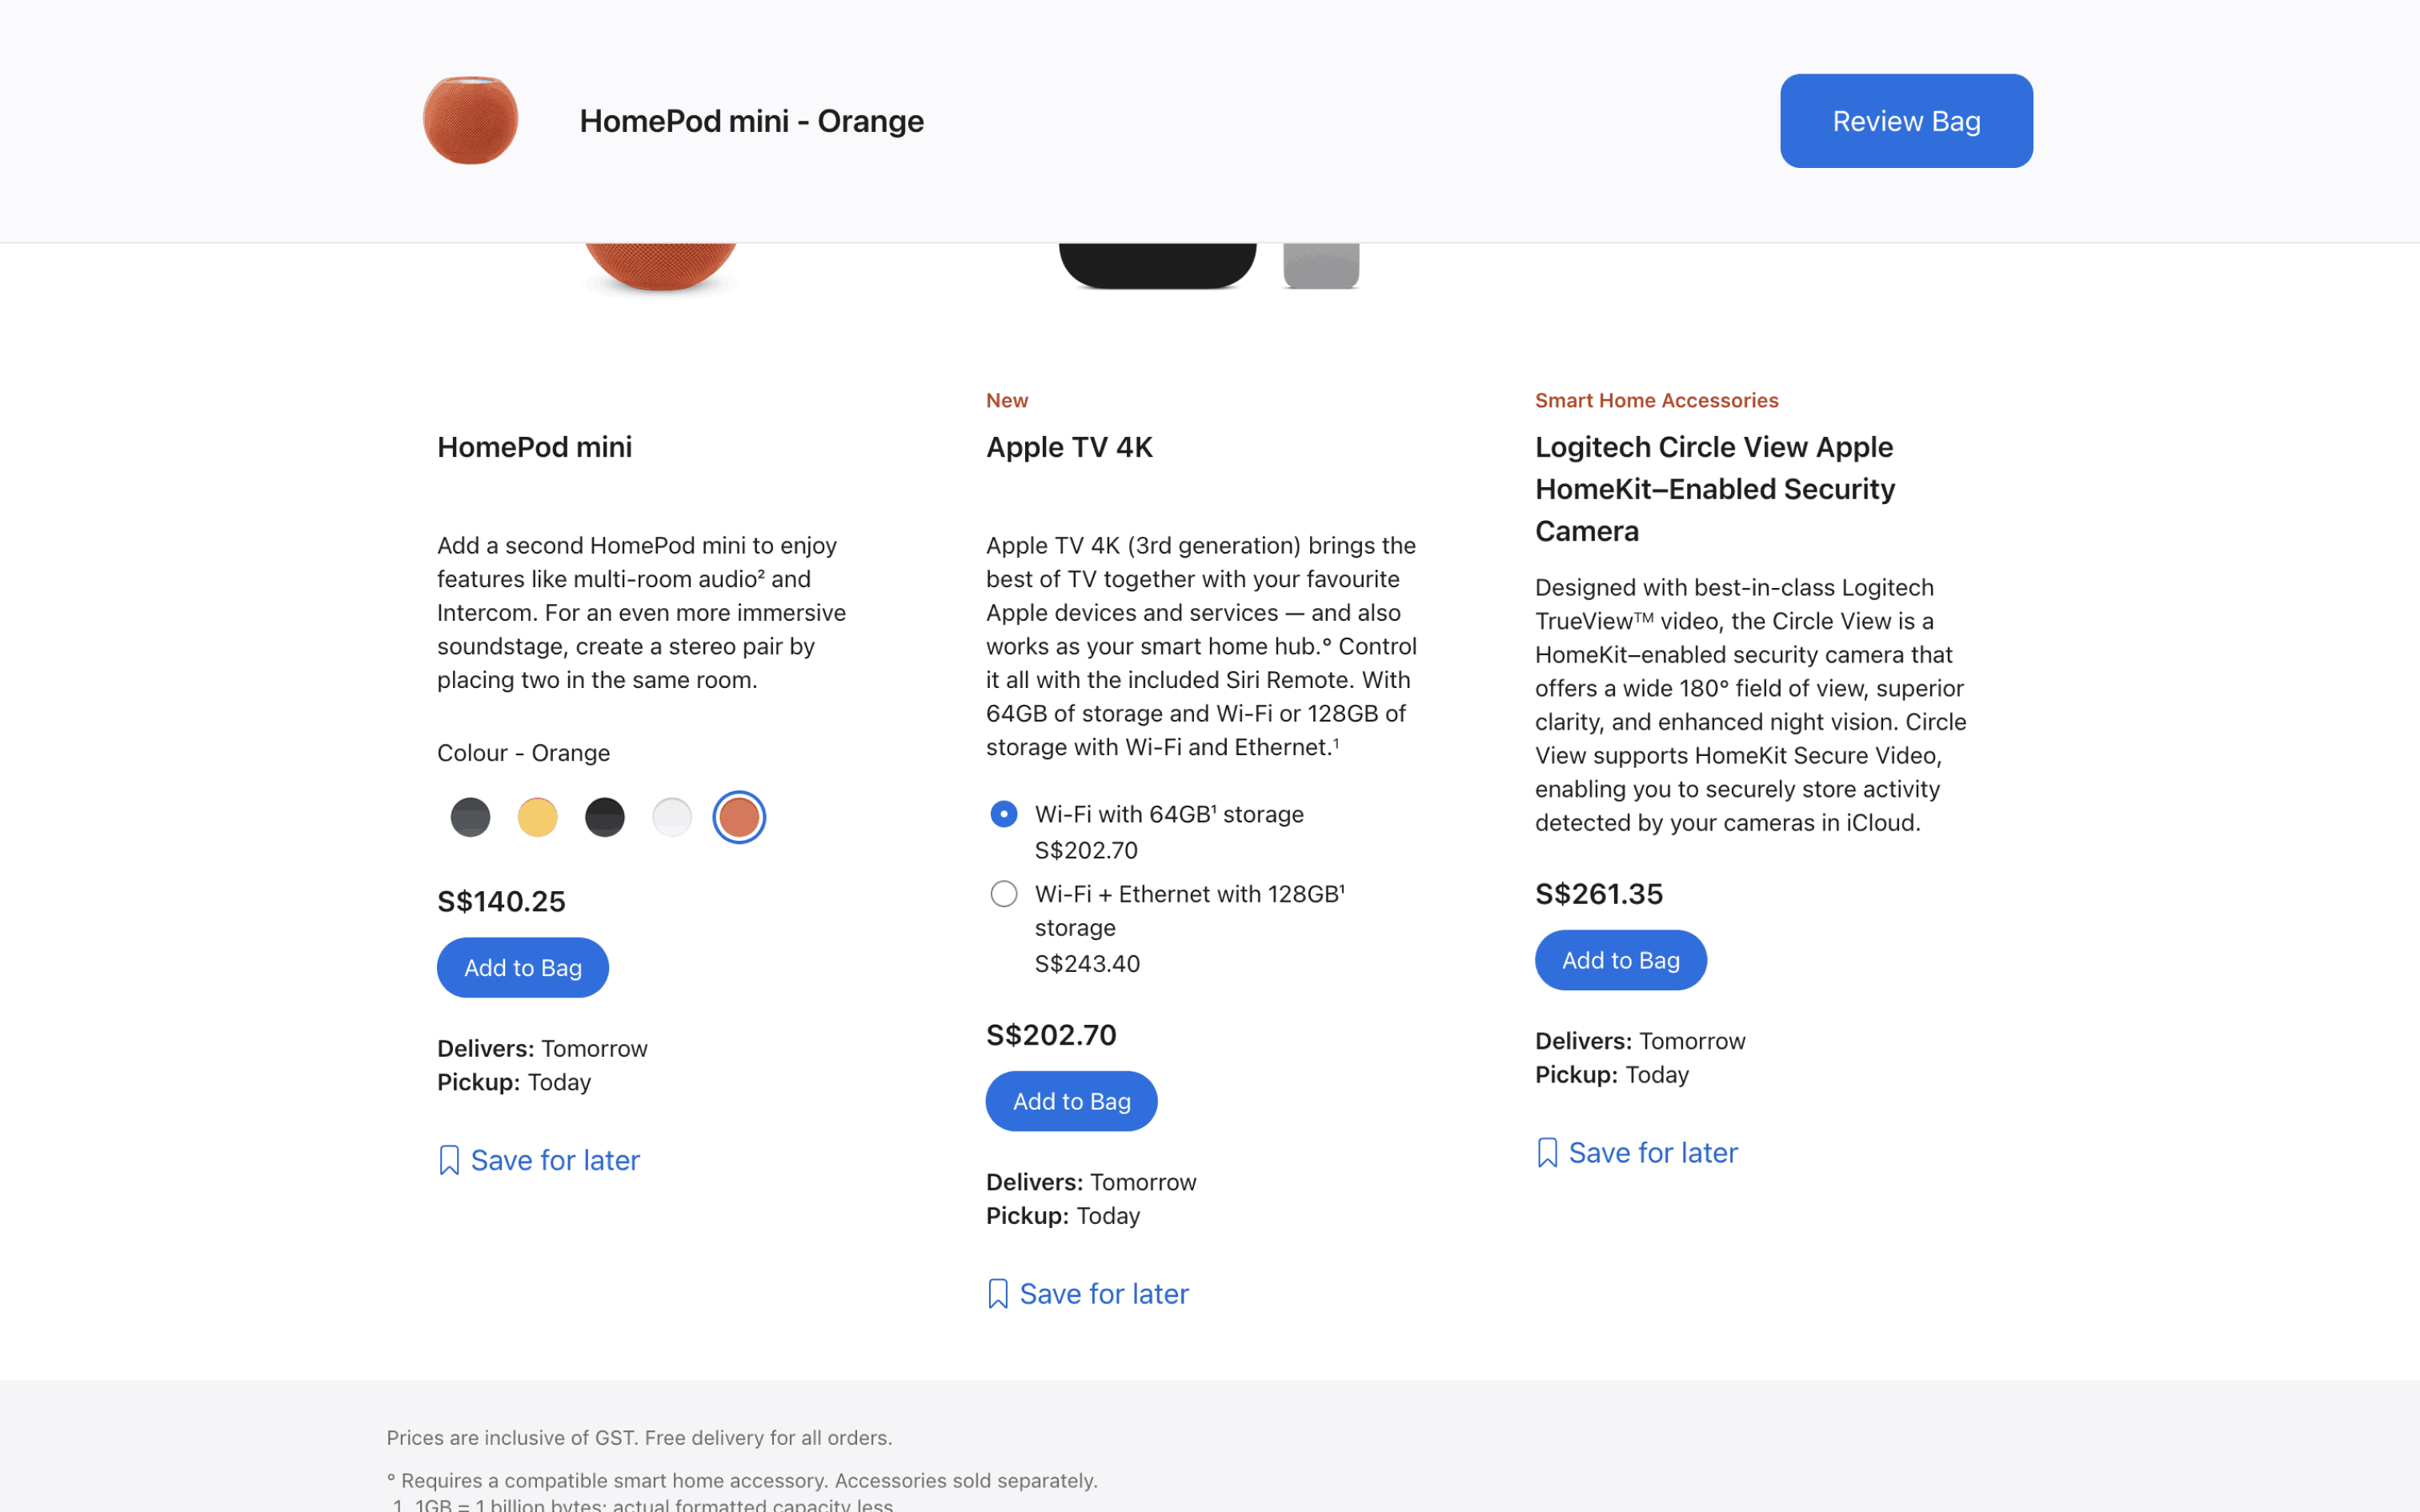The width and height of the screenshot is (2420, 1512).
Task: Pick the white HomePod mini colour
Action: coord(672,817)
